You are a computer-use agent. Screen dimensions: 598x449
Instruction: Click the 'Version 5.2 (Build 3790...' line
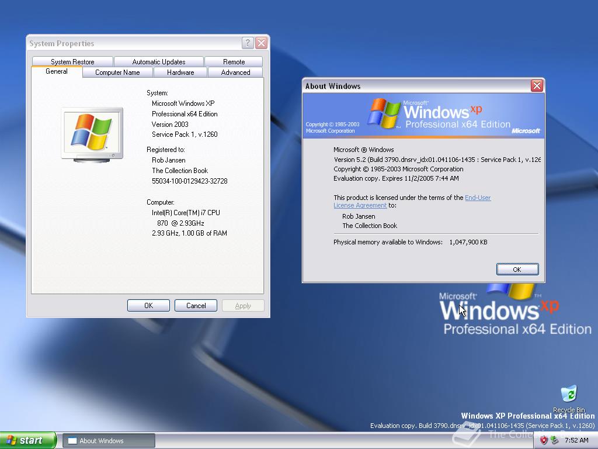pos(437,160)
